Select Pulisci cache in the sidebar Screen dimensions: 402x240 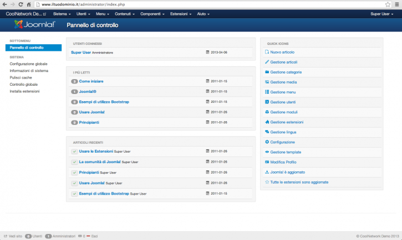point(21,77)
